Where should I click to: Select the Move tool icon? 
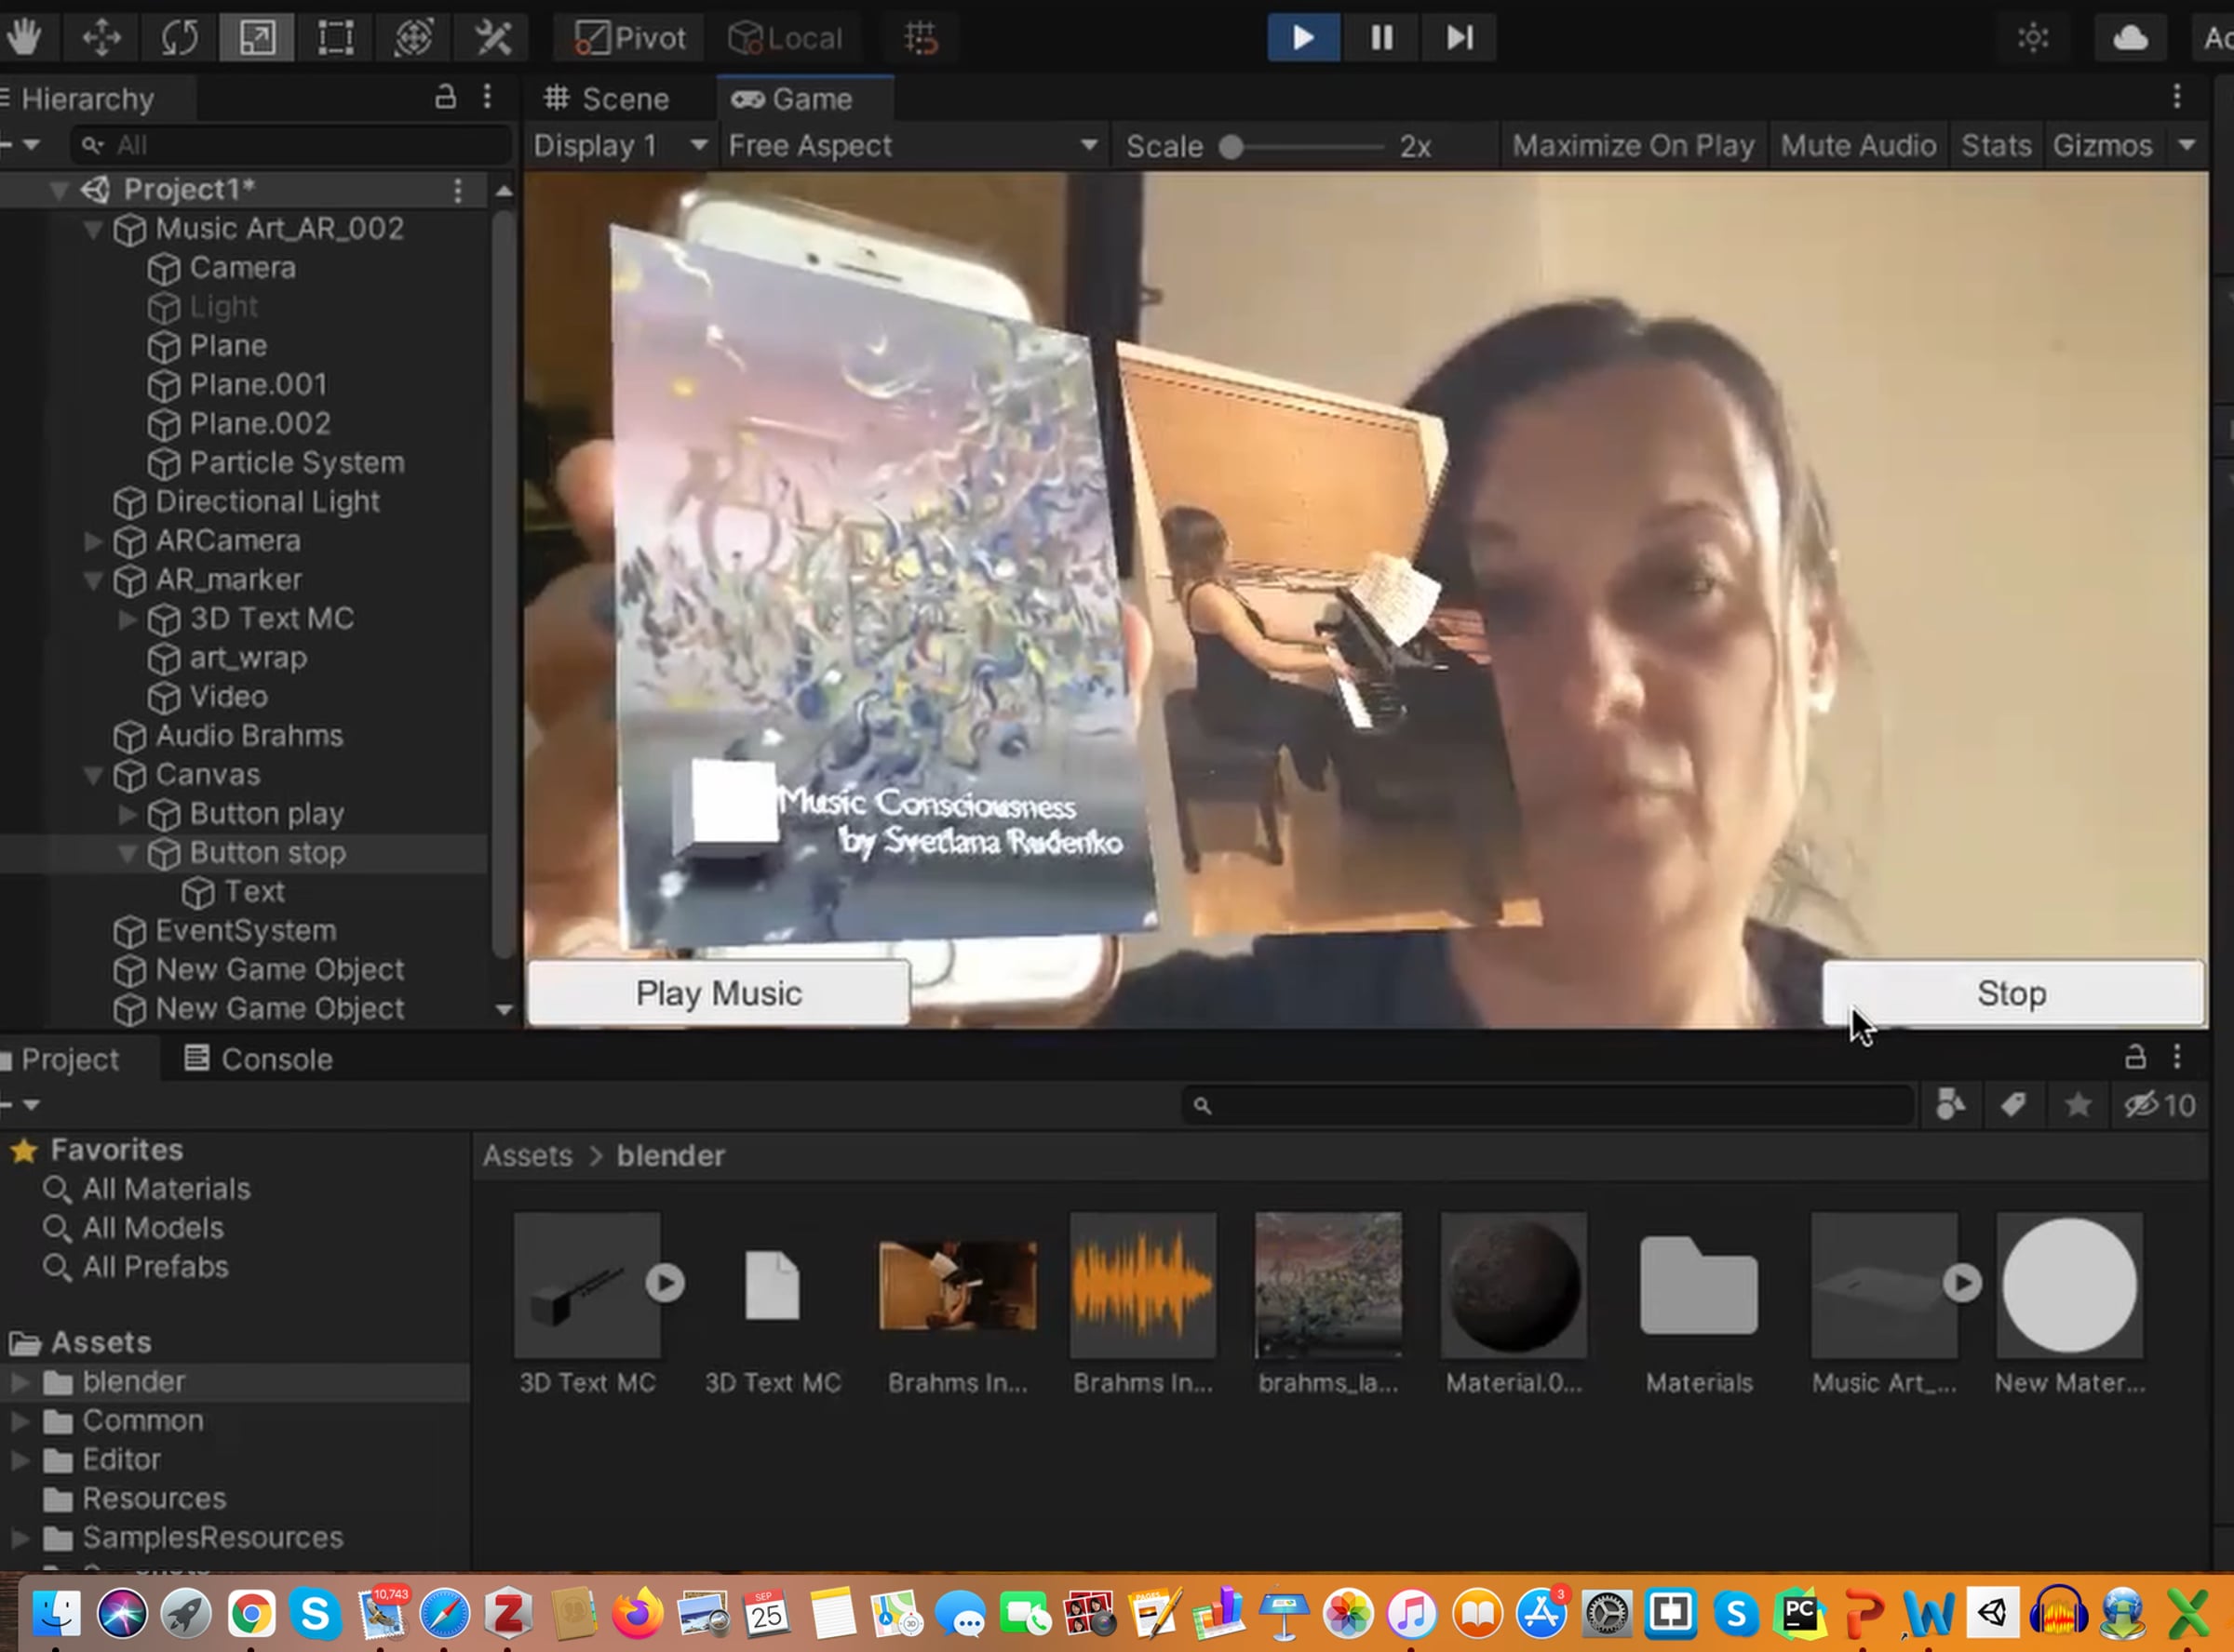tap(101, 38)
